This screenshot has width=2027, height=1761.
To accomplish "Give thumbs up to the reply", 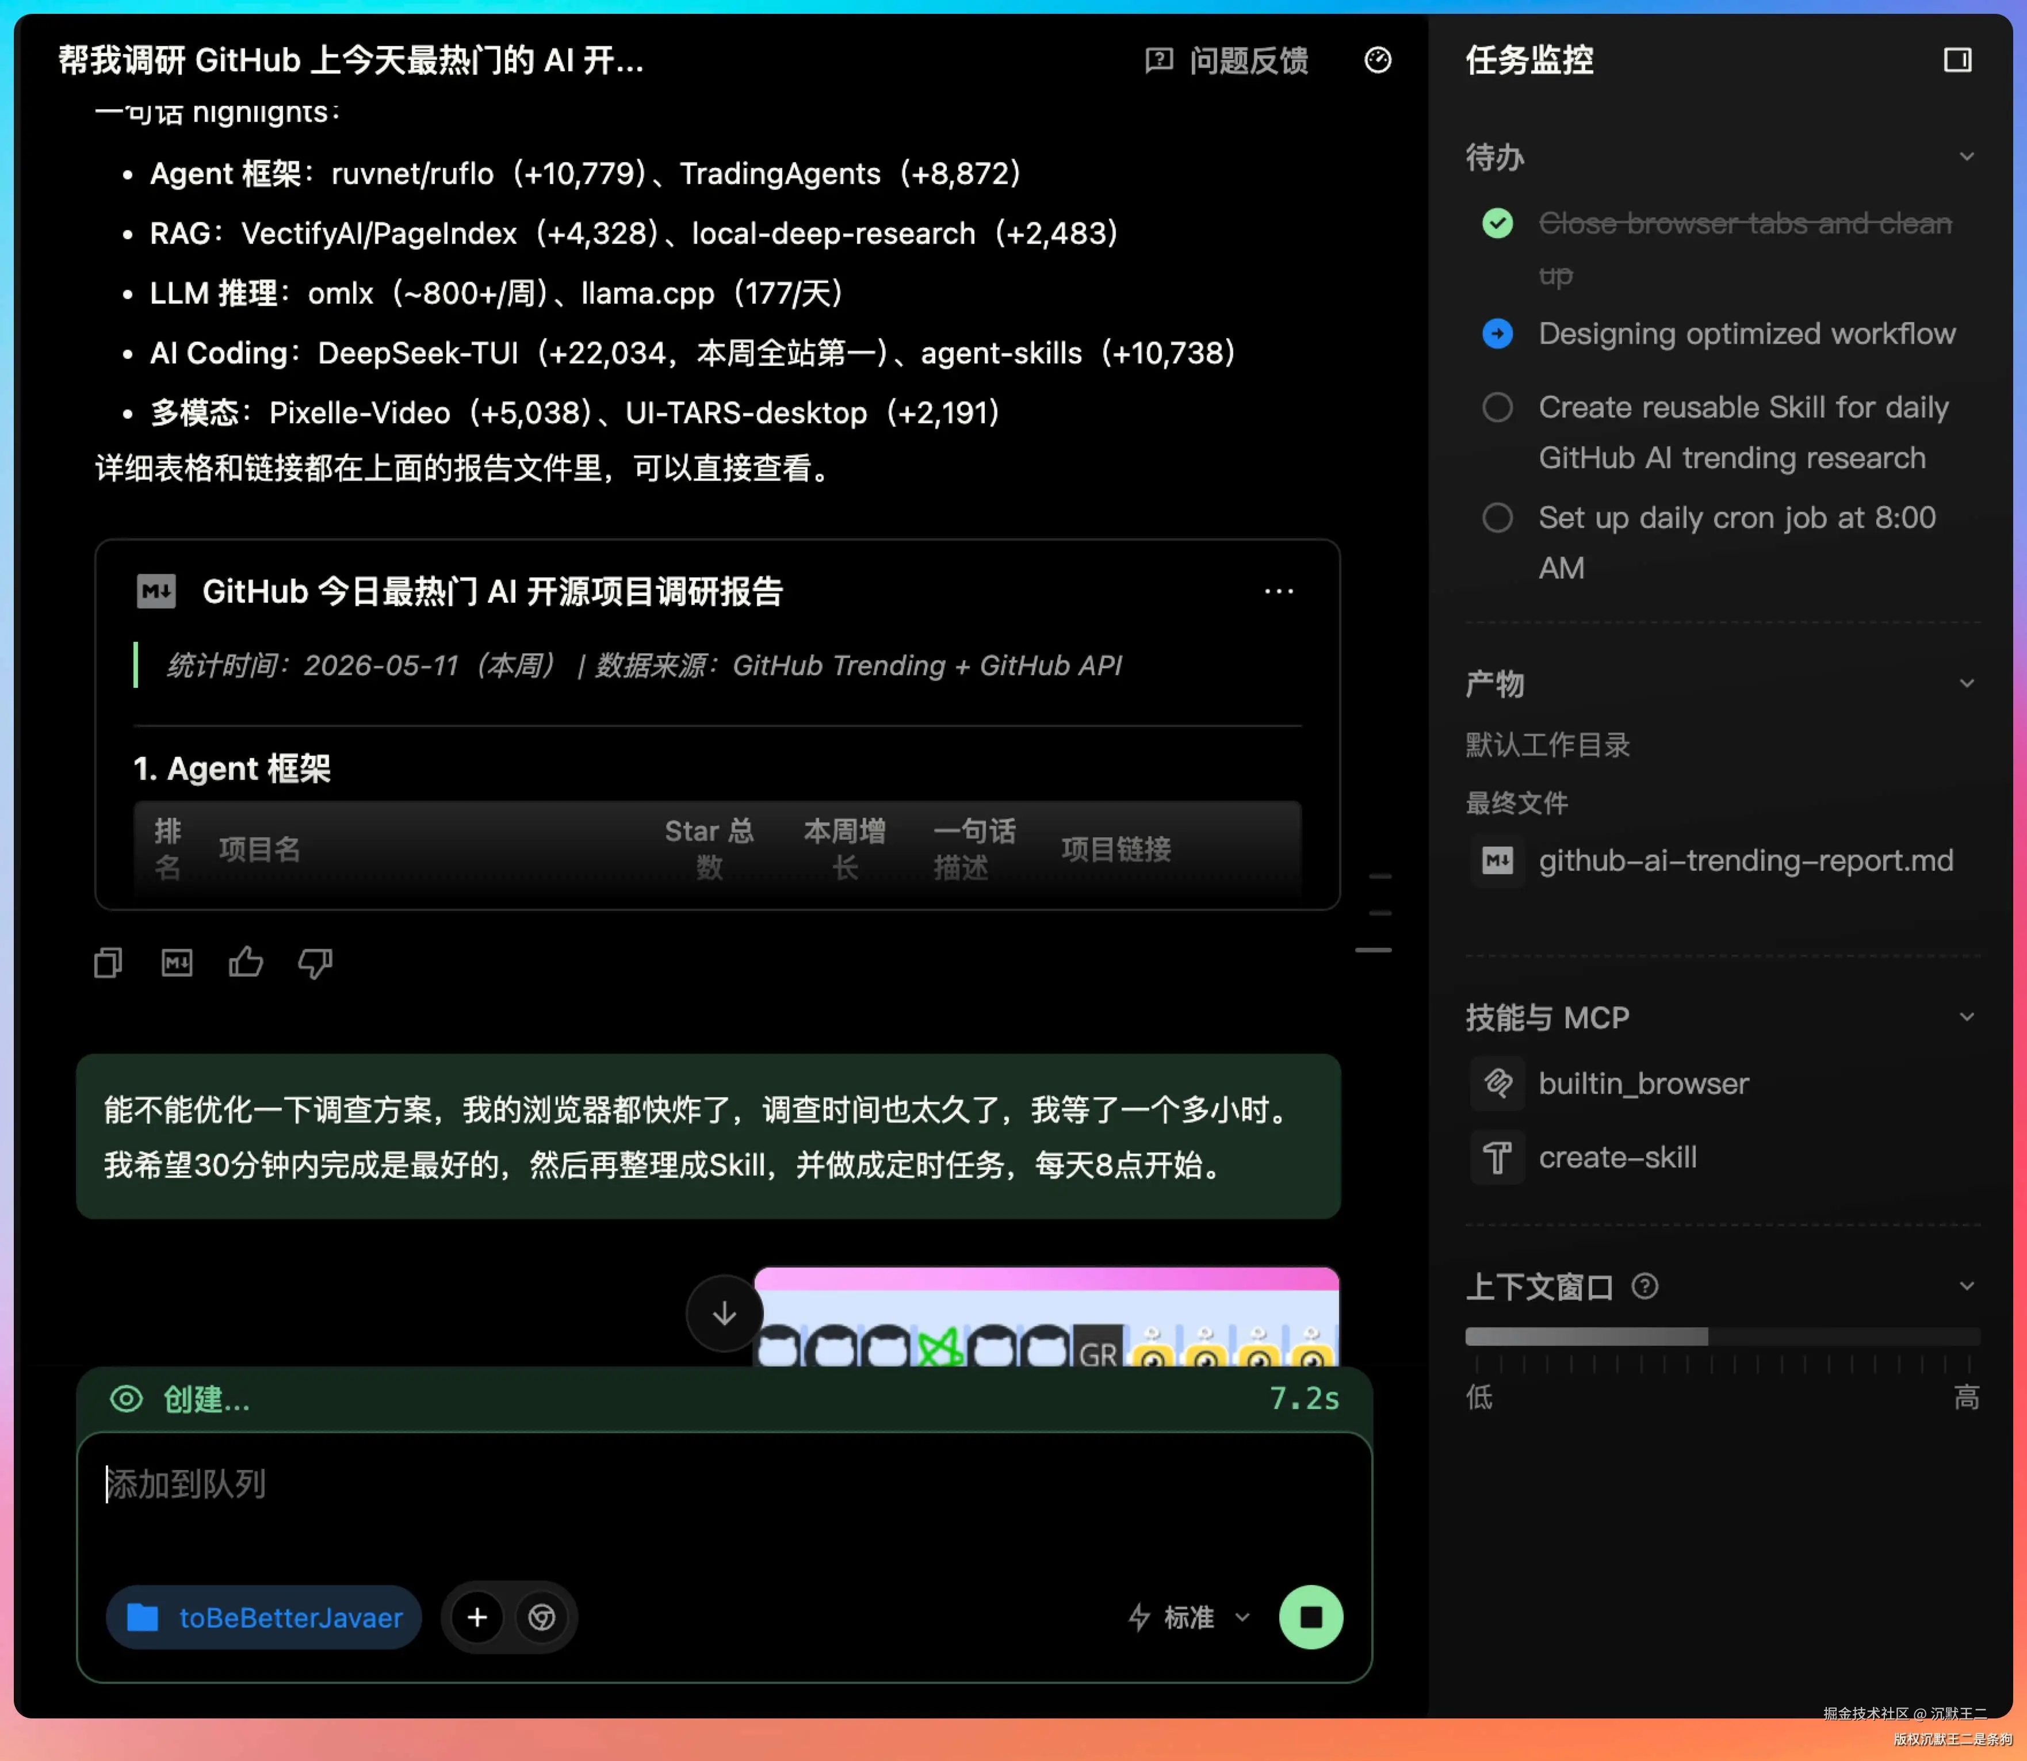I will pyautogui.click(x=246, y=963).
